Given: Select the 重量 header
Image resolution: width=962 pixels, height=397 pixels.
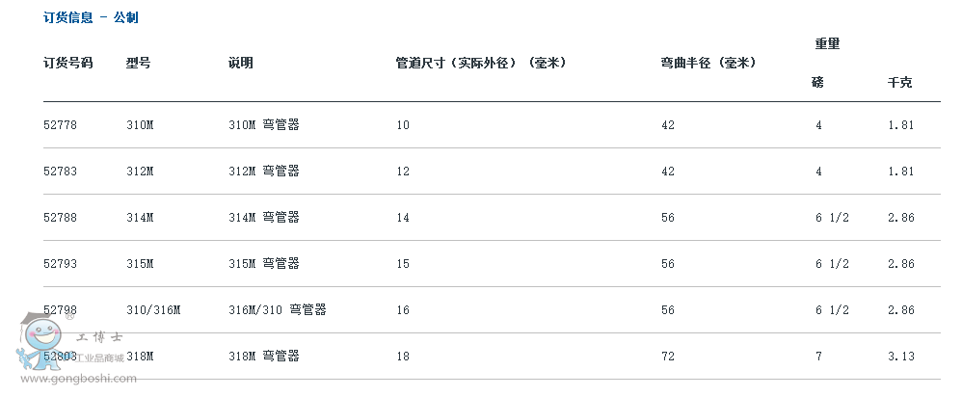Looking at the screenshot, I should [829, 43].
